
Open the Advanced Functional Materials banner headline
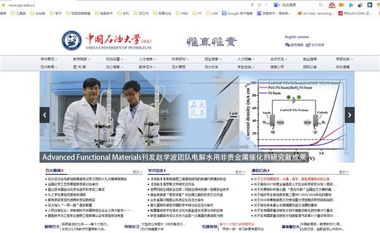[174, 157]
